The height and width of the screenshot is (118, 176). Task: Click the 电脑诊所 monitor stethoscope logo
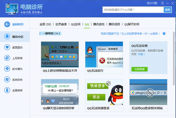point(12,9)
